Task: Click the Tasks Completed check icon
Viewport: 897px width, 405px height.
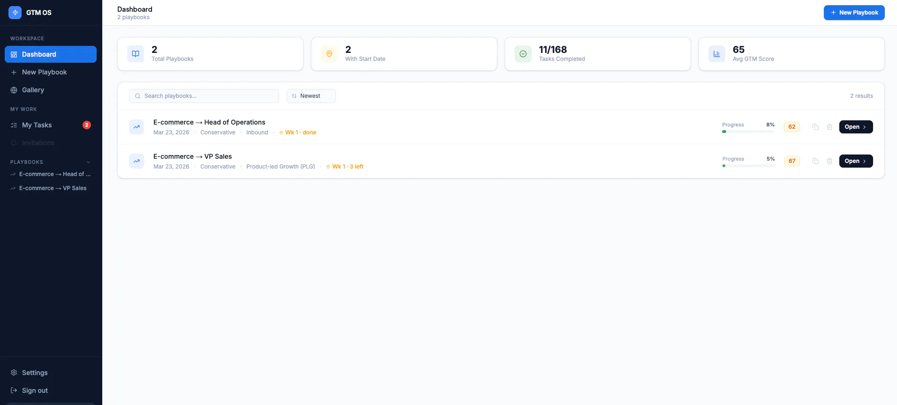Action: click(x=523, y=54)
